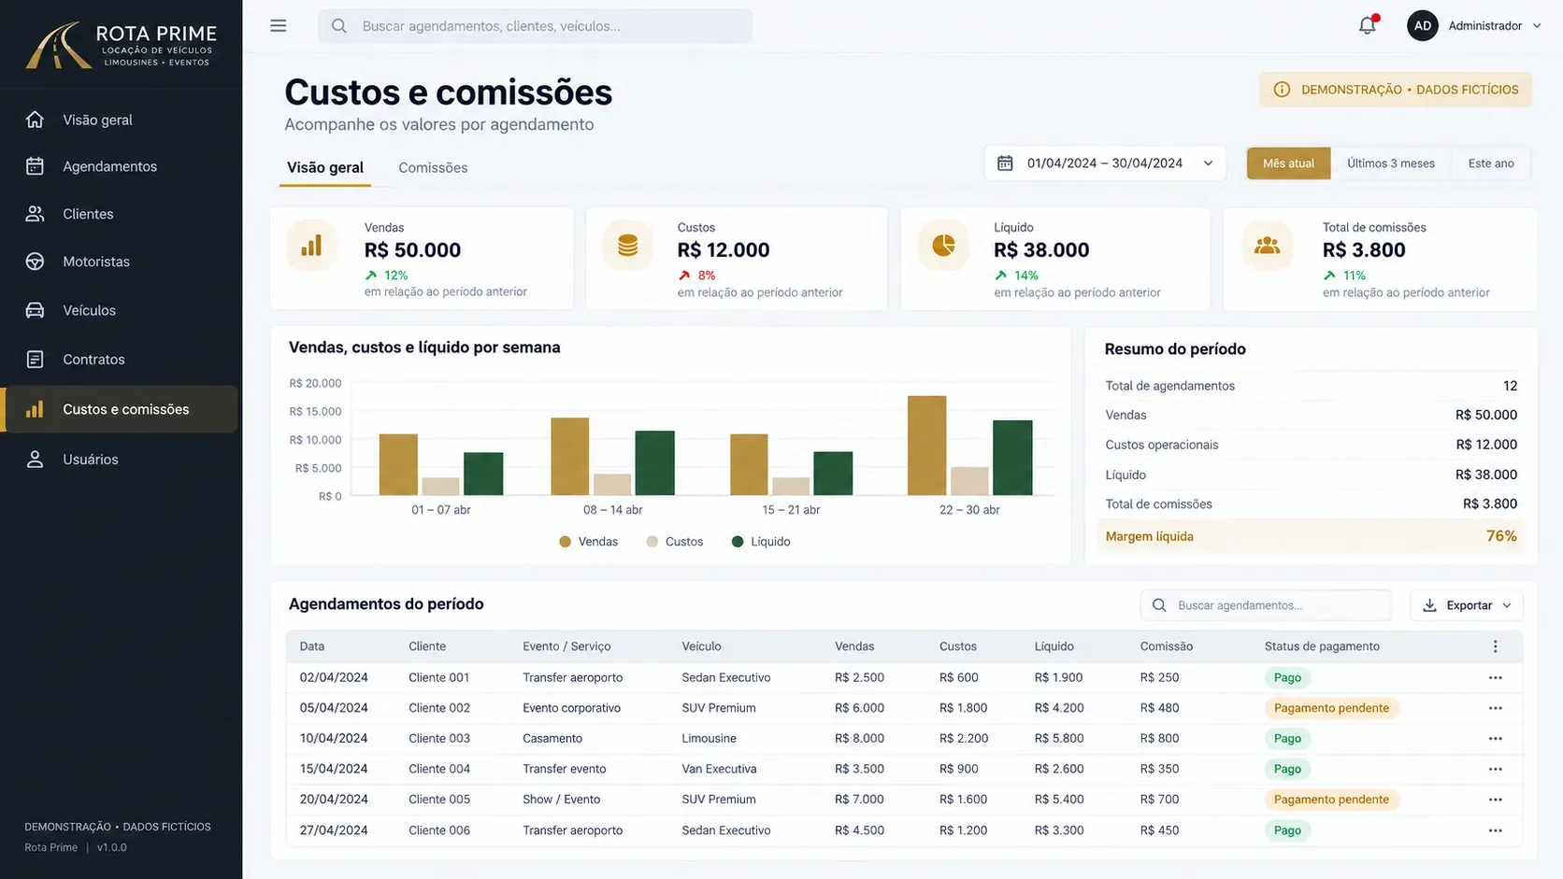1563x879 pixels.
Task: Select the Visão geral tab
Action: click(325, 168)
